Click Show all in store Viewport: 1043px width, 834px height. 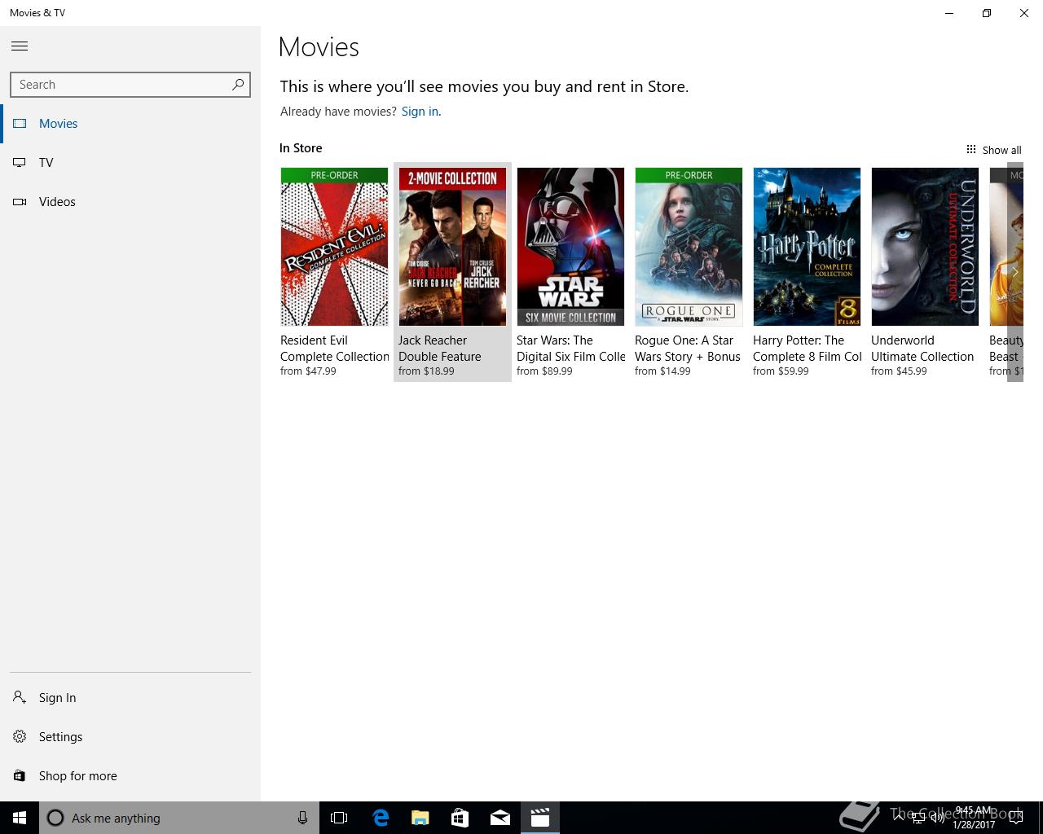pos(993,150)
